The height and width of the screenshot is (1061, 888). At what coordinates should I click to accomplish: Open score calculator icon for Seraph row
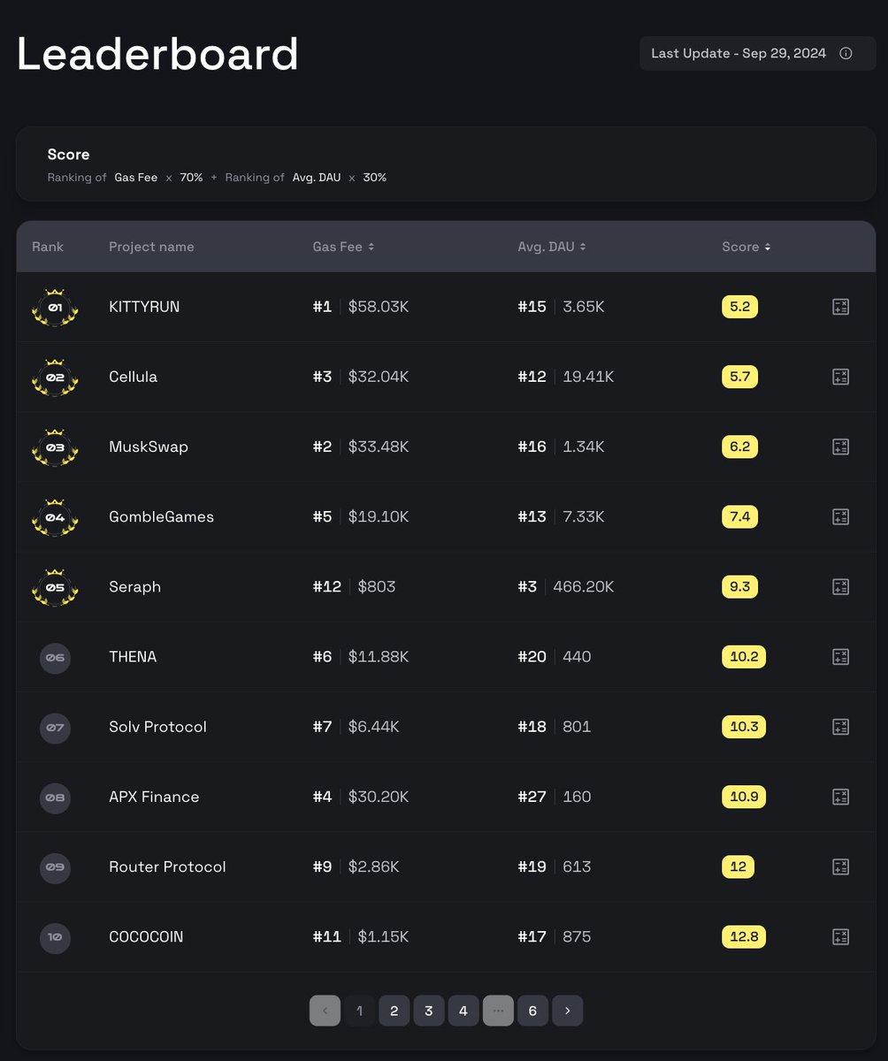(840, 587)
